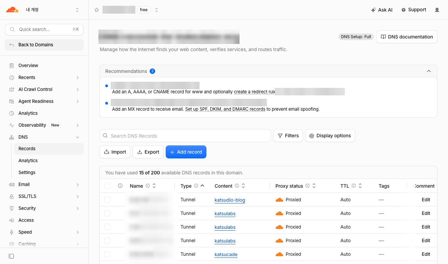Viewport: 448px width, 264px height.
Task: Open Ask AI assistant
Action: click(382, 10)
